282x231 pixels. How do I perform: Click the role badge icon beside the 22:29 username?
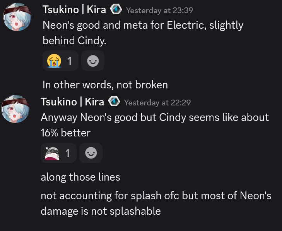114,102
